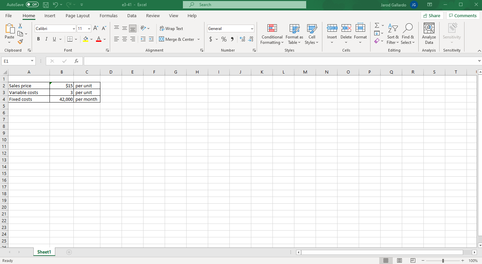Open the Fill Color yellow swatch

coord(86,39)
